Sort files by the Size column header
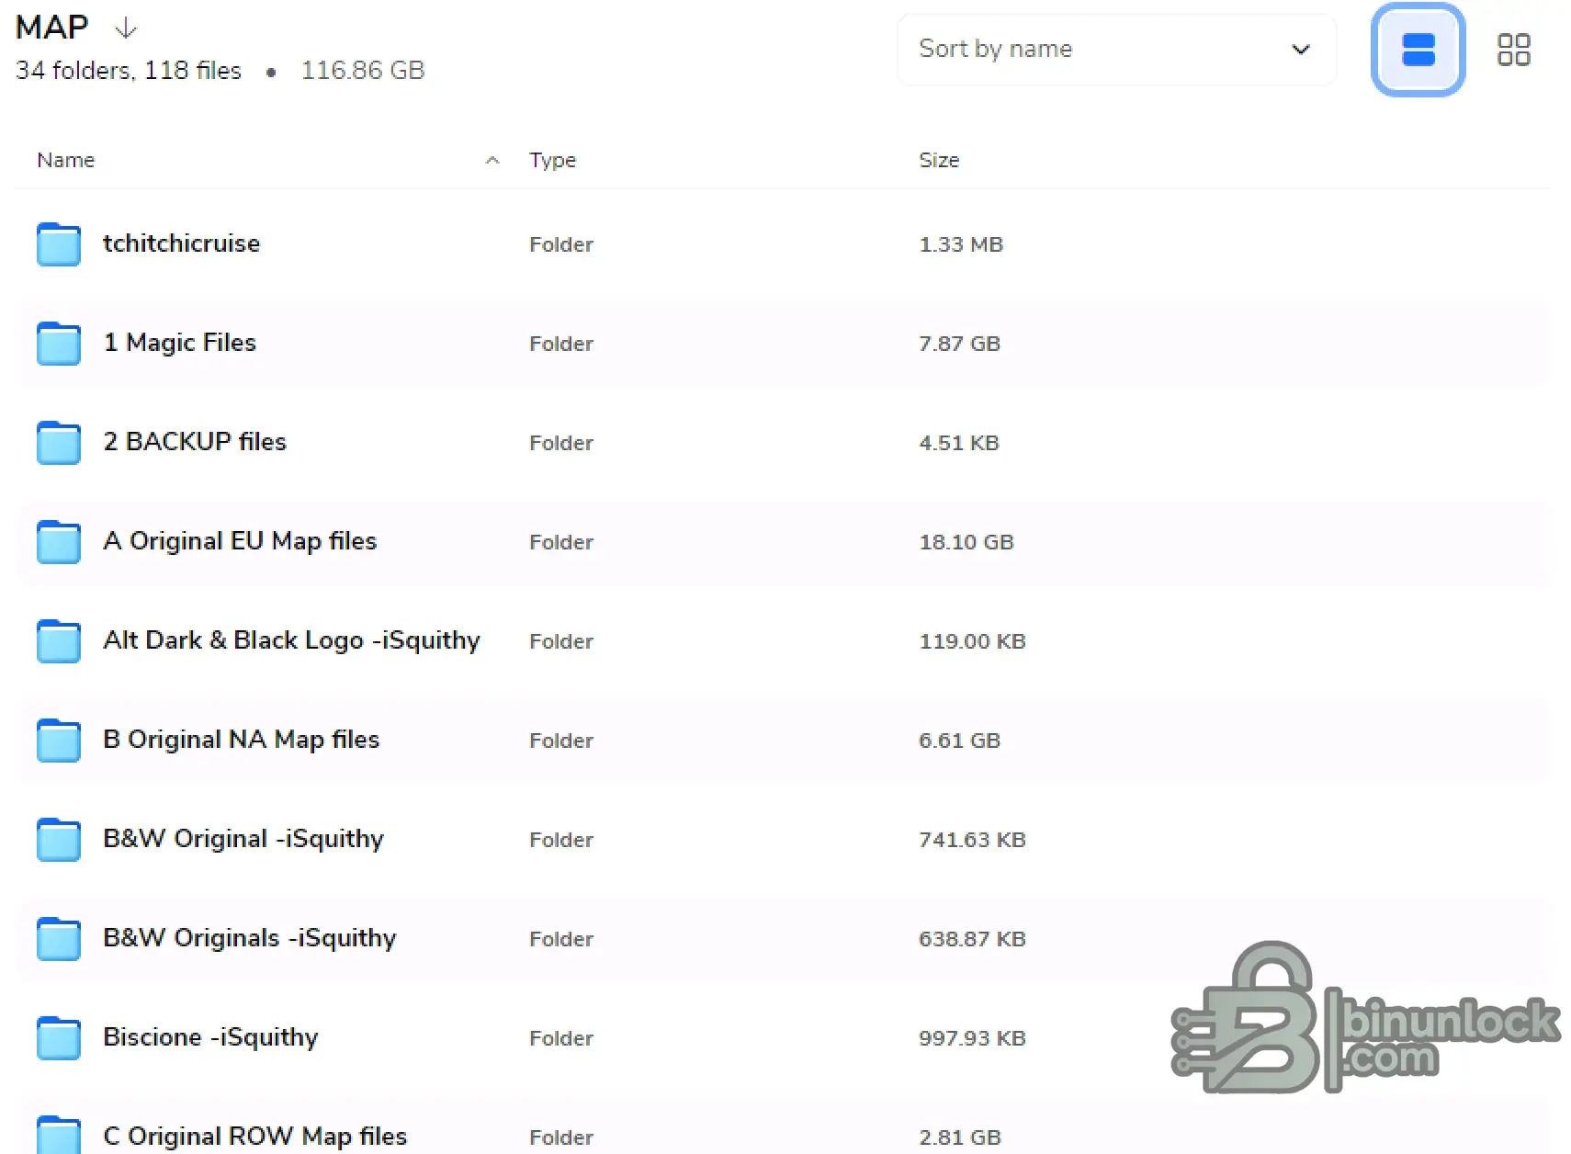This screenshot has width=1571, height=1154. pos(939,160)
